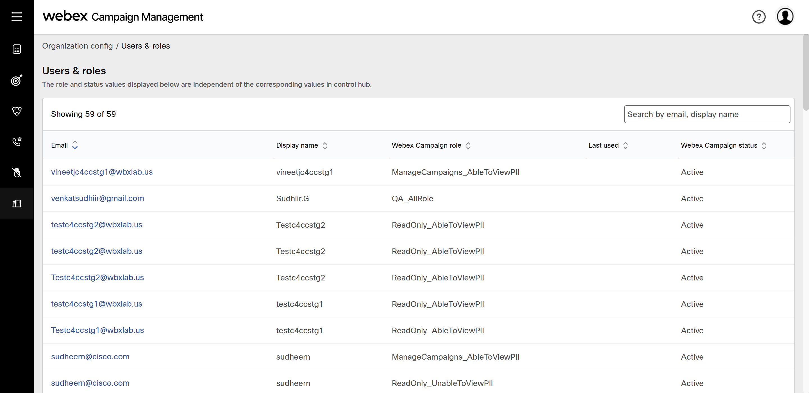Click the Showing 59 of 59 count
This screenshot has width=809, height=393.
pyautogui.click(x=83, y=114)
